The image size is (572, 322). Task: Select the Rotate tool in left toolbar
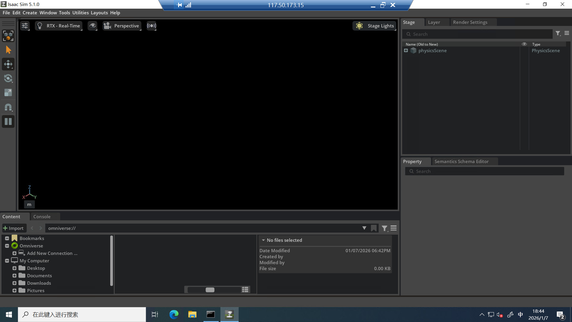click(8, 78)
